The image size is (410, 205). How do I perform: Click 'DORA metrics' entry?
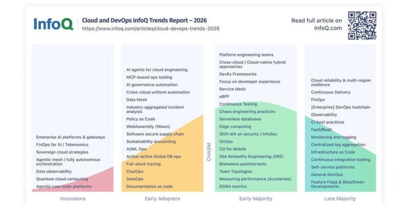click(233, 187)
